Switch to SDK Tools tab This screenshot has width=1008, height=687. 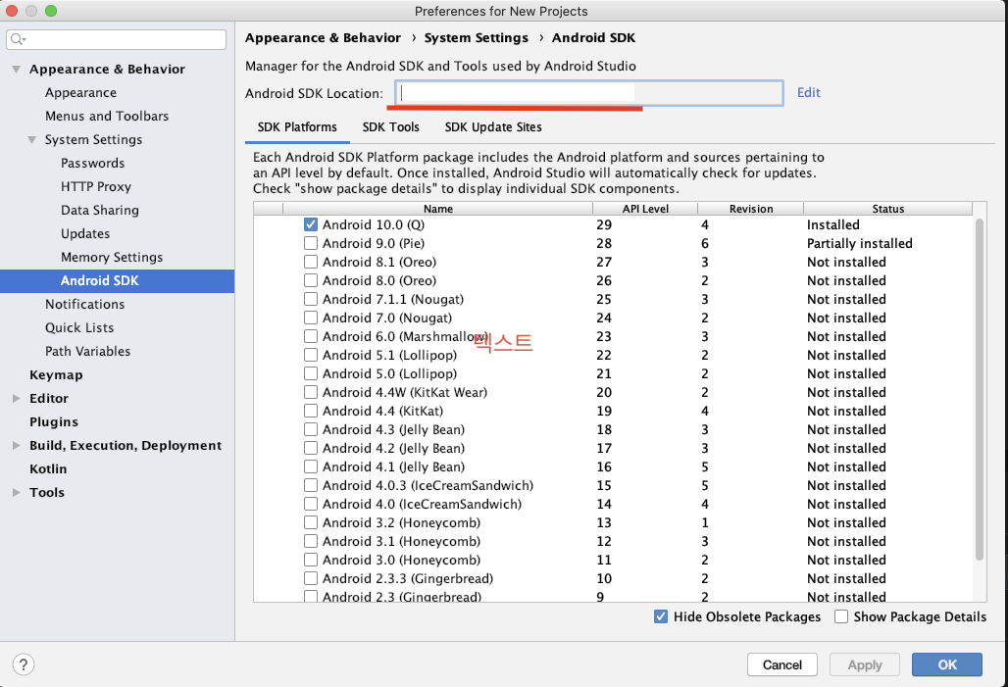point(391,127)
